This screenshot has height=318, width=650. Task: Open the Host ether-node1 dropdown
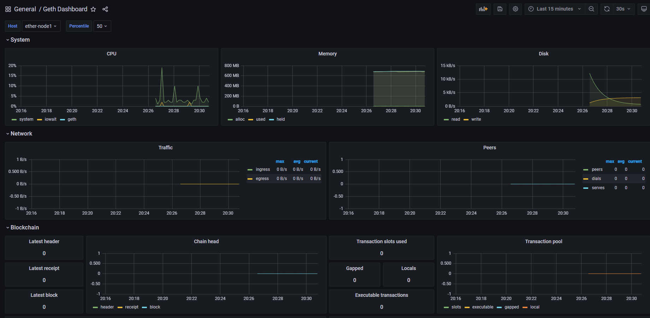click(41, 26)
